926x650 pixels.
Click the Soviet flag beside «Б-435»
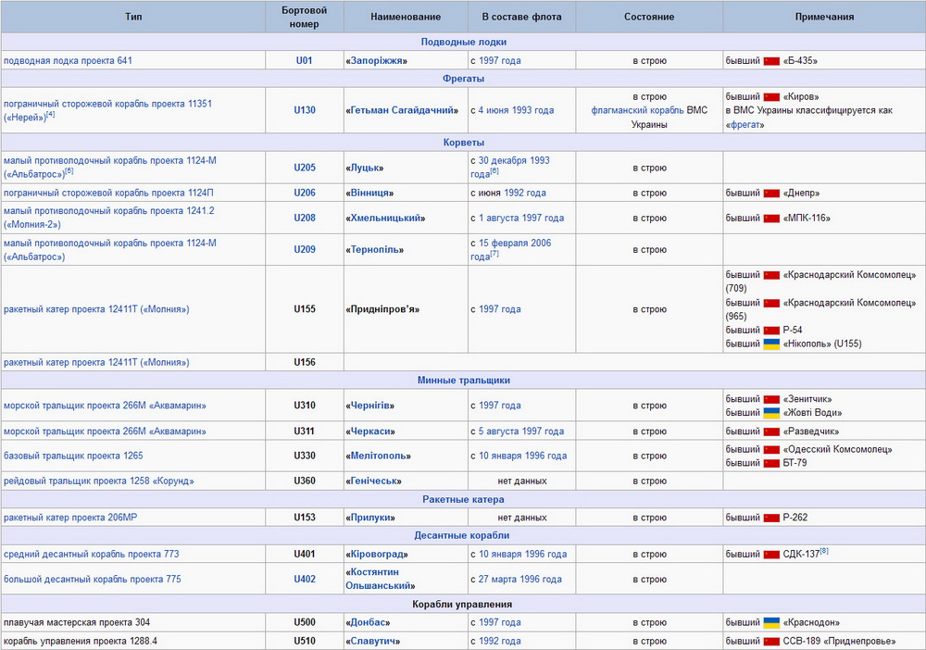point(771,61)
